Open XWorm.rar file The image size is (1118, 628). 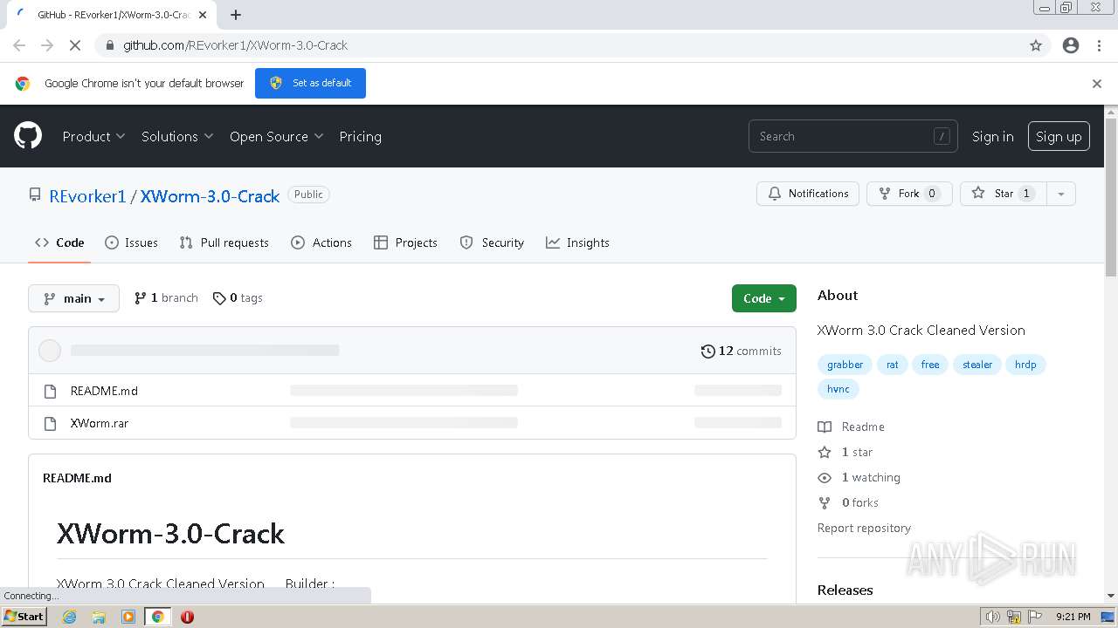[x=100, y=423]
